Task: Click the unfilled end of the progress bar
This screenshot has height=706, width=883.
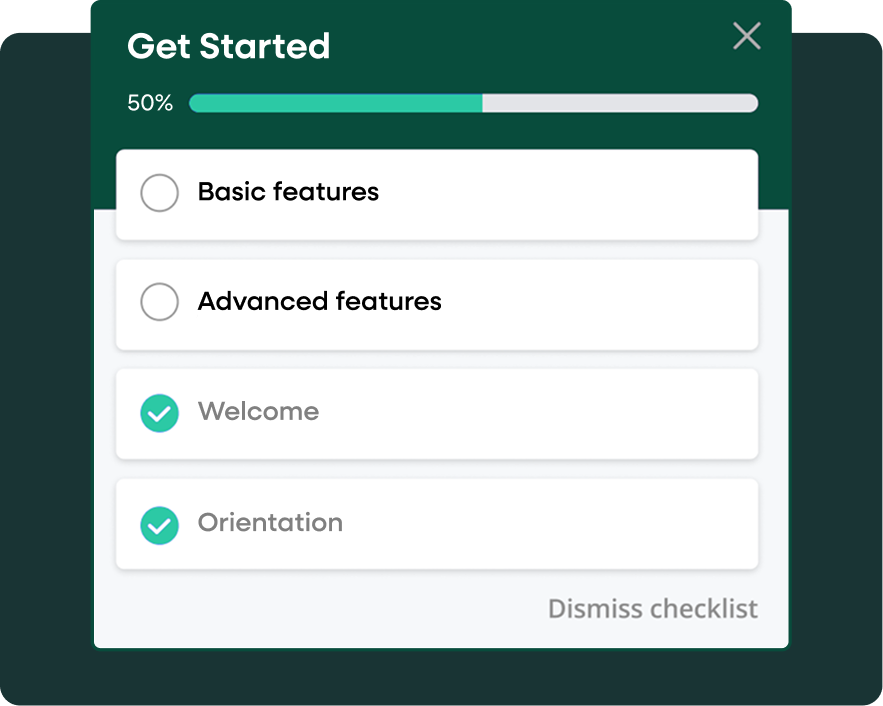Action: [x=619, y=102]
